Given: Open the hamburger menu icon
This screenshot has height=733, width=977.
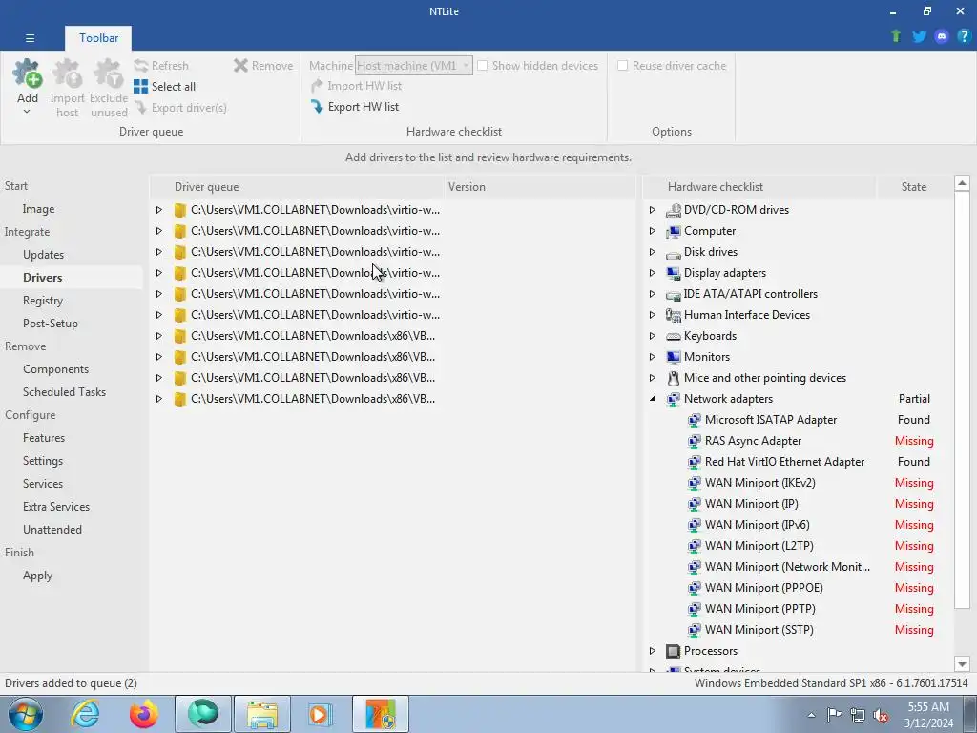Looking at the screenshot, I should tap(30, 38).
